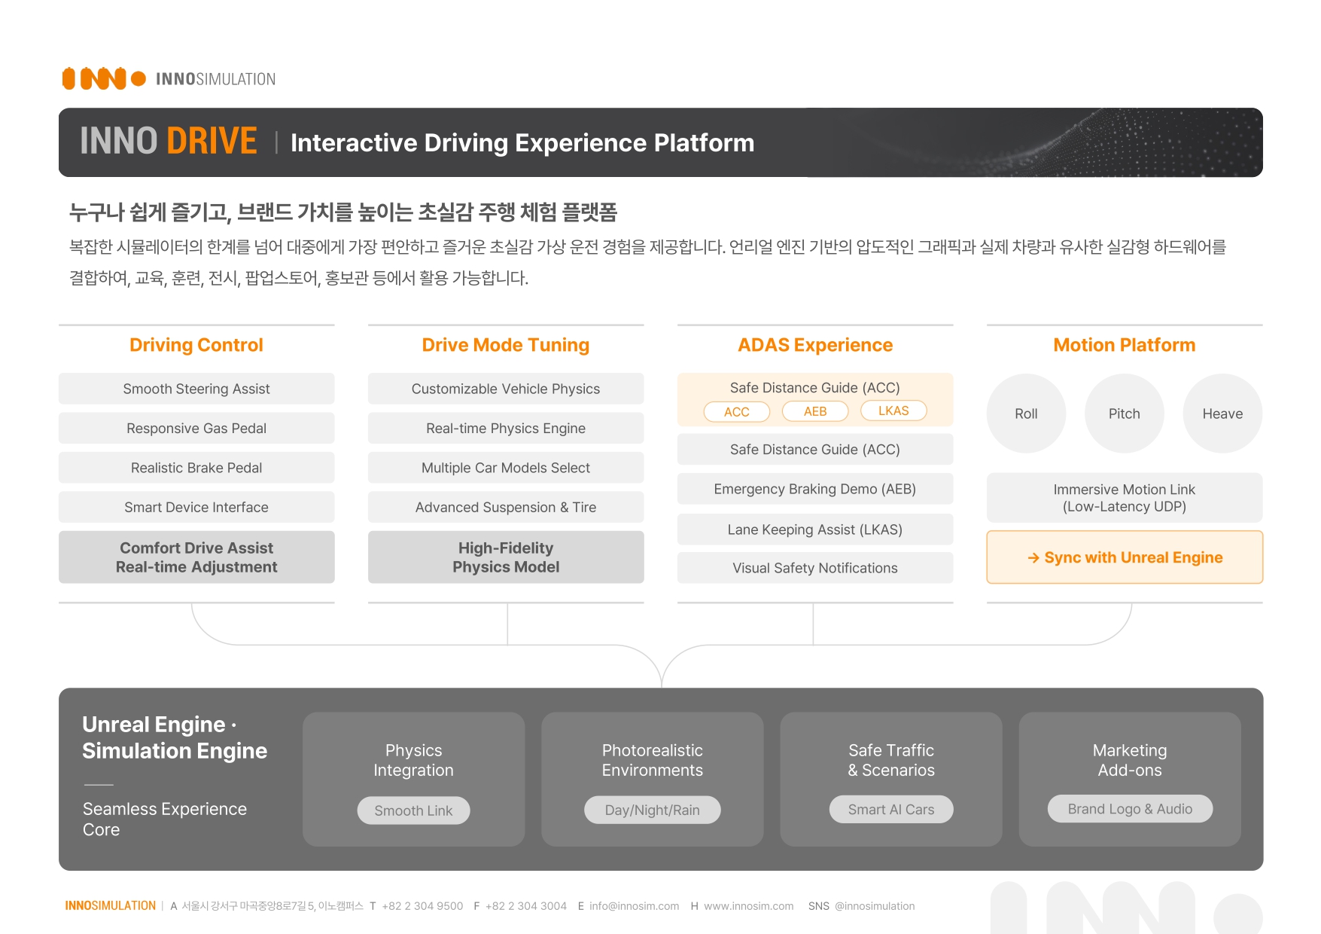Toggle the ACC pill
Screen dimensions: 1321x934
[737, 411]
